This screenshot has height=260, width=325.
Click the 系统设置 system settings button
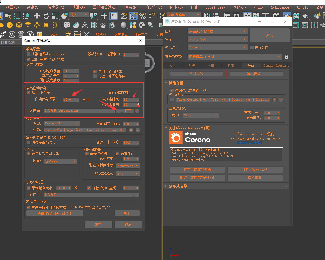197,74
